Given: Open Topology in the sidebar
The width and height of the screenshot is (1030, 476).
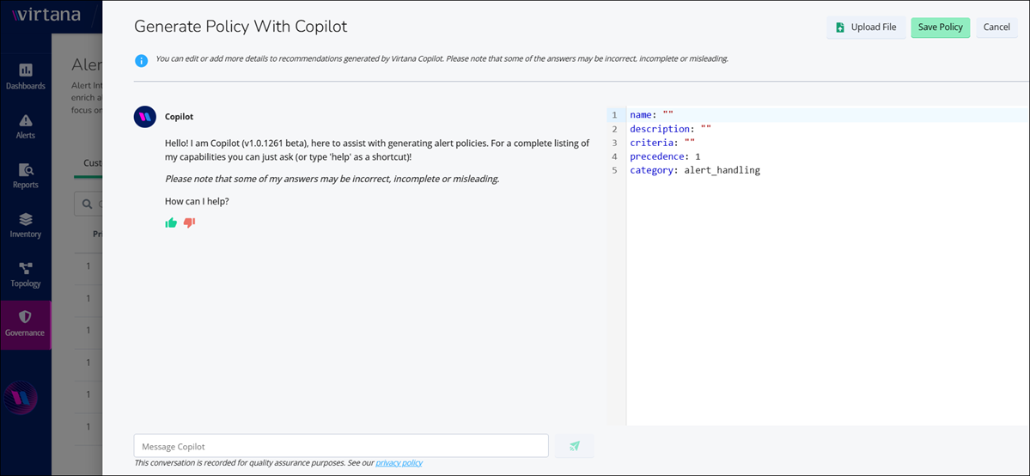Looking at the screenshot, I should (x=26, y=274).
